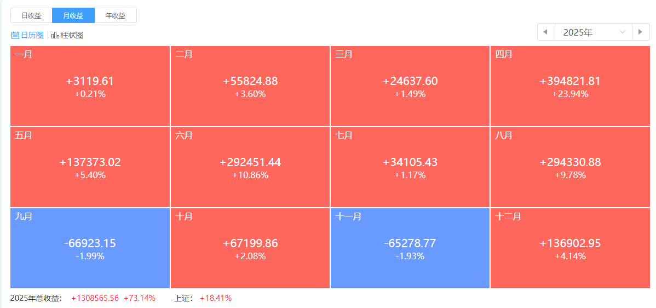Go to previous year with left arrow
The image size is (656, 308).
coord(545,32)
